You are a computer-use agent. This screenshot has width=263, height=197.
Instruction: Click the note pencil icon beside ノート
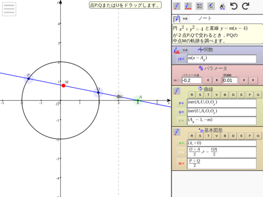tap(177, 19)
